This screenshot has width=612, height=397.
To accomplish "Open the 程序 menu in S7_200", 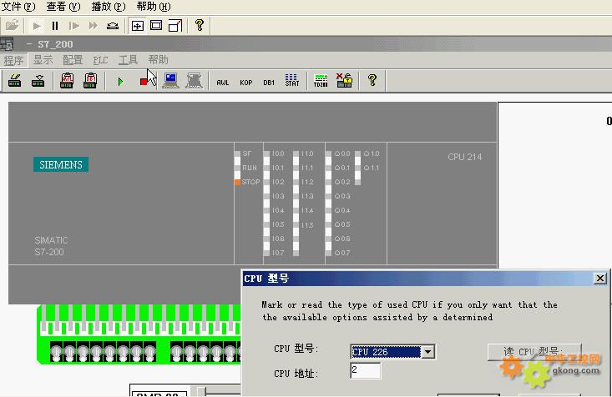I will point(13,60).
